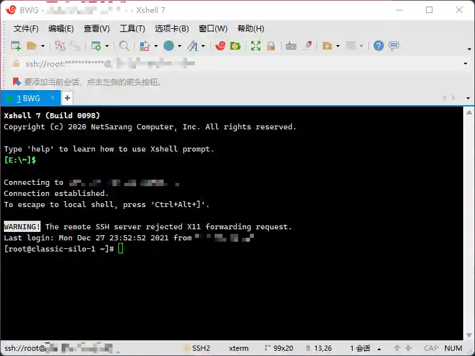Image resolution: width=475 pixels, height=356 pixels.
Task: Open the 窗口(W) menu
Action: point(213,29)
